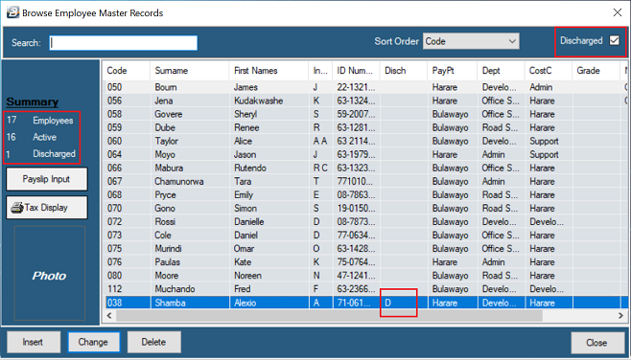Screen dimensions: 631x360
Task: Select surname Jena
Action: pyautogui.click(x=164, y=101)
